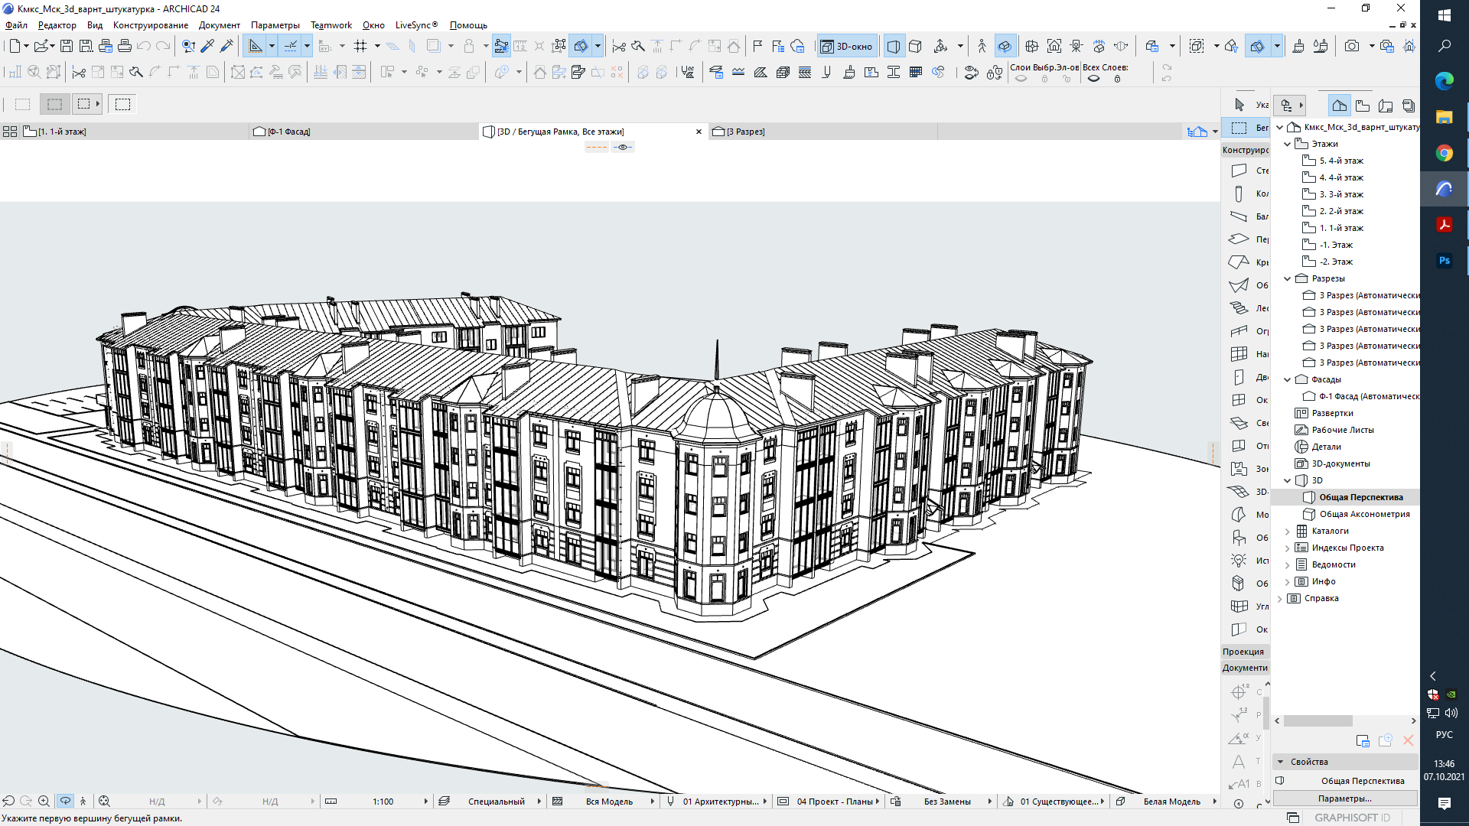Switch to the Ф-1 Фасад tab
The height and width of the screenshot is (826, 1469).
(363, 132)
